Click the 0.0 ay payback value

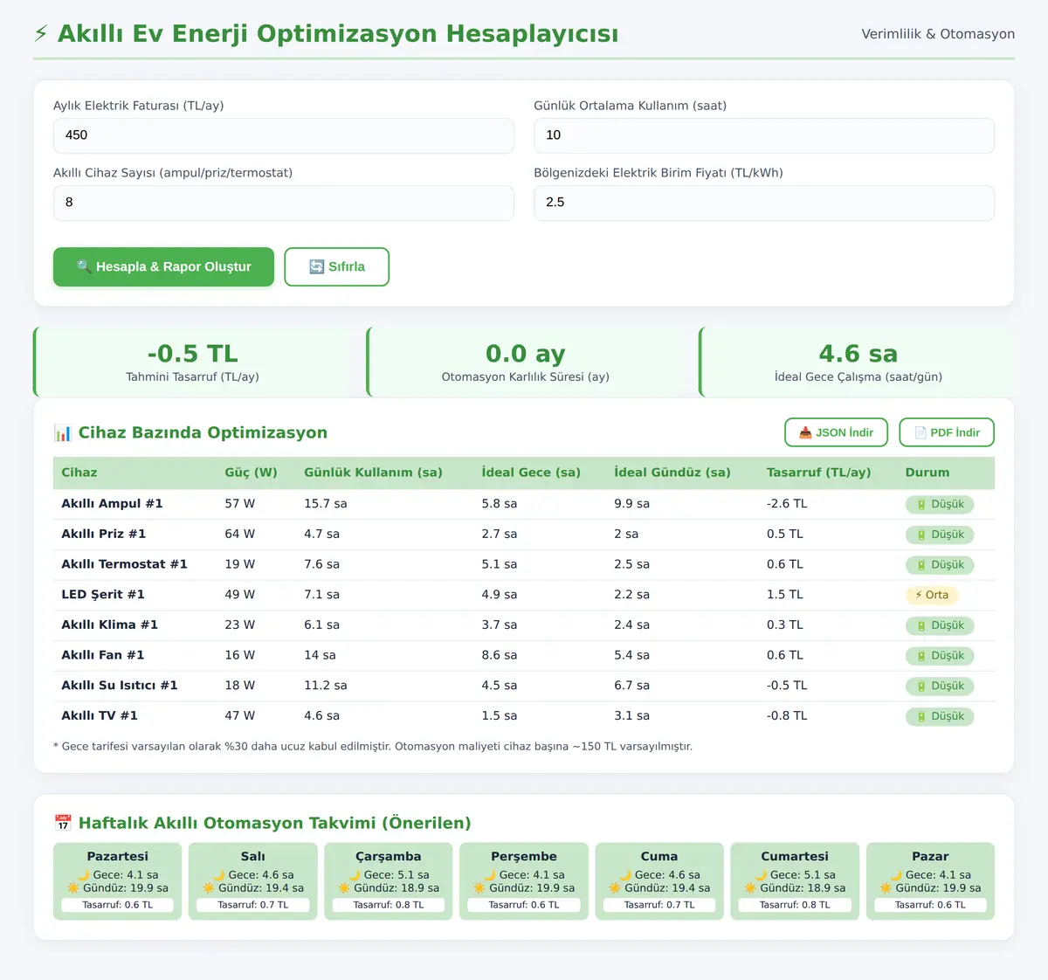(526, 354)
